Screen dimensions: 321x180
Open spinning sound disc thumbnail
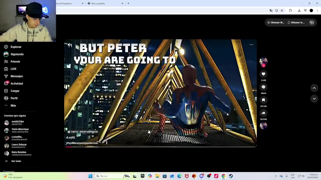(263, 126)
